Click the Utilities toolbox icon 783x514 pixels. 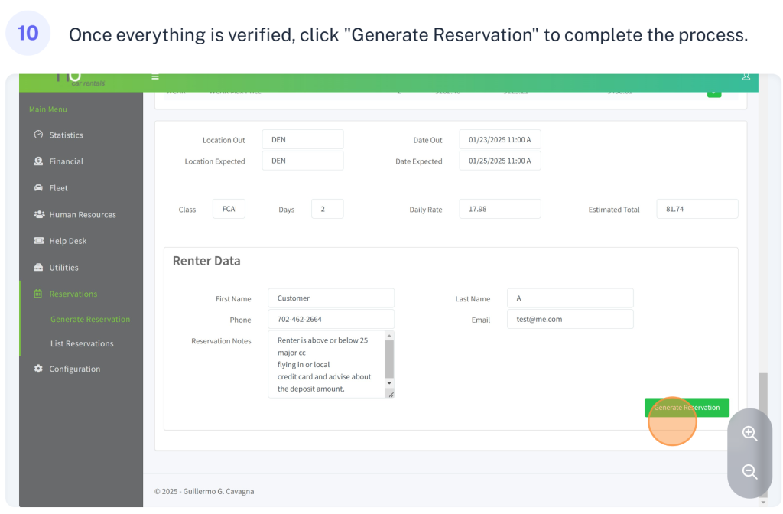point(38,268)
